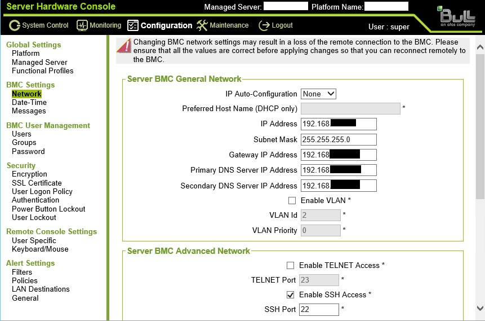Click the System Control power icon

coord(14,25)
